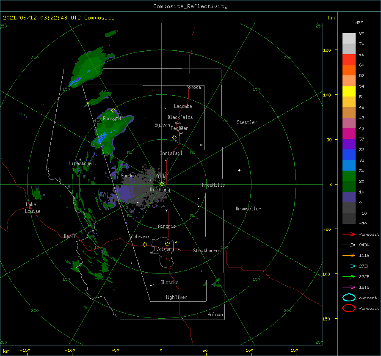Click the Limestone label
This screenshot has height=356, width=381.
[x=80, y=163]
